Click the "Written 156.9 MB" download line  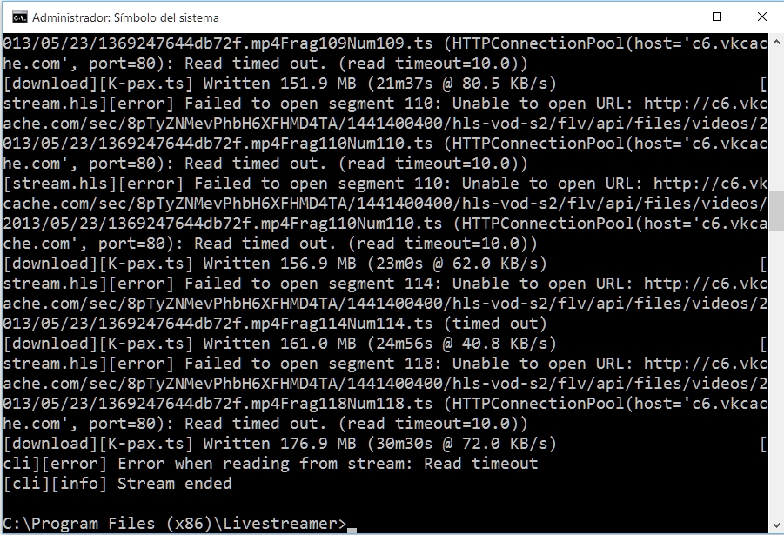(275, 264)
